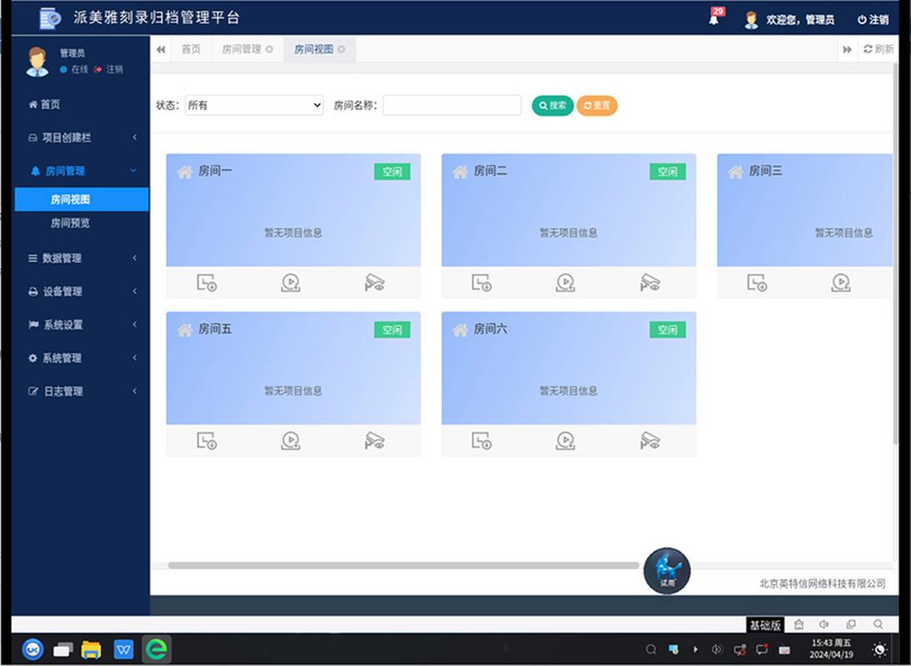This screenshot has height=666, width=911.
Task: Click the orange 重置 button
Action: (597, 105)
